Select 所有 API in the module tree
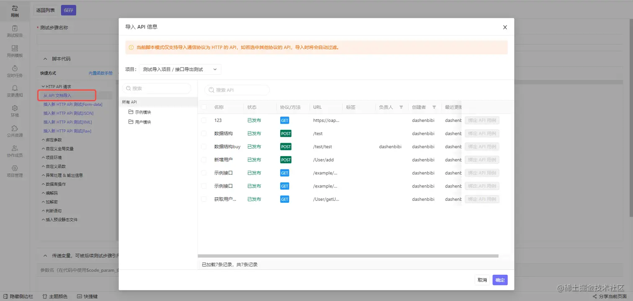This screenshot has width=633, height=301. point(158,102)
